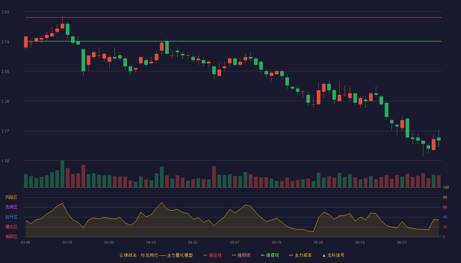This screenshot has width=461, height=263.
Task: Click the tallest green volume bar
Action: [62, 174]
